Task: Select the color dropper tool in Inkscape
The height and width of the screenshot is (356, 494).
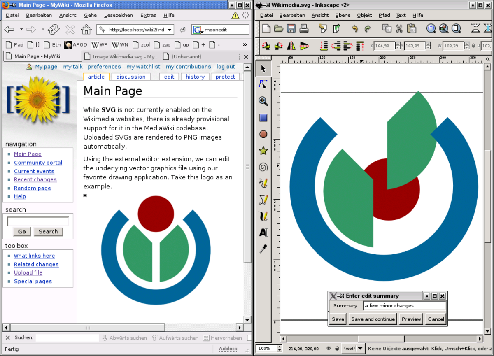Action: tap(263, 249)
